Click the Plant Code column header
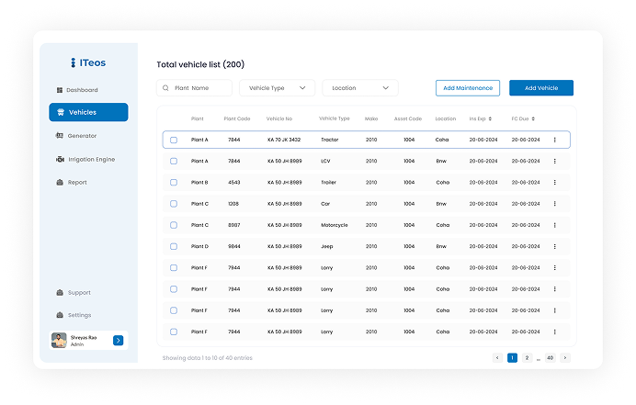Screen dimensions: 636x405 237,118
